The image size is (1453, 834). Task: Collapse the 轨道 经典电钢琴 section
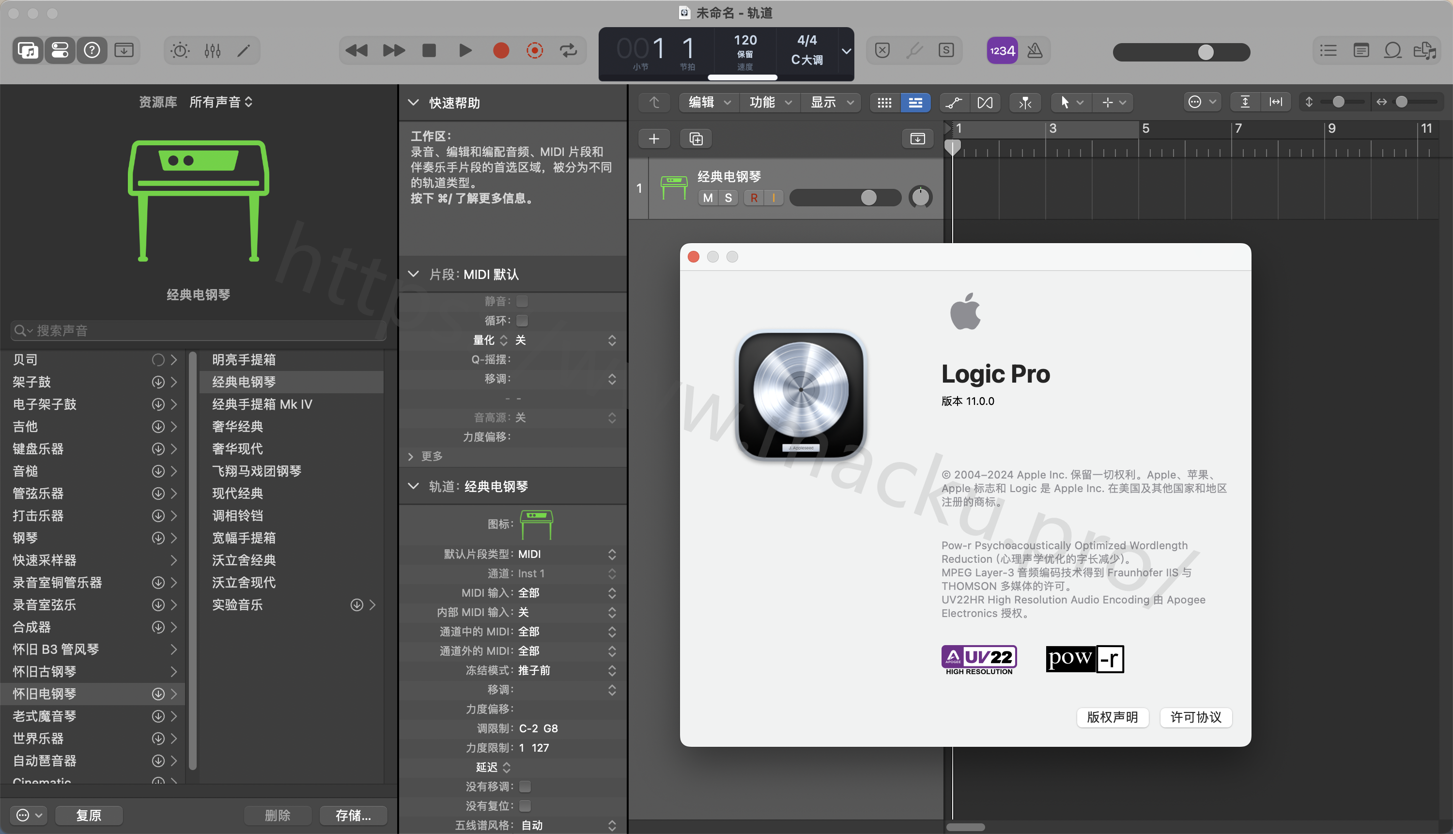413,486
